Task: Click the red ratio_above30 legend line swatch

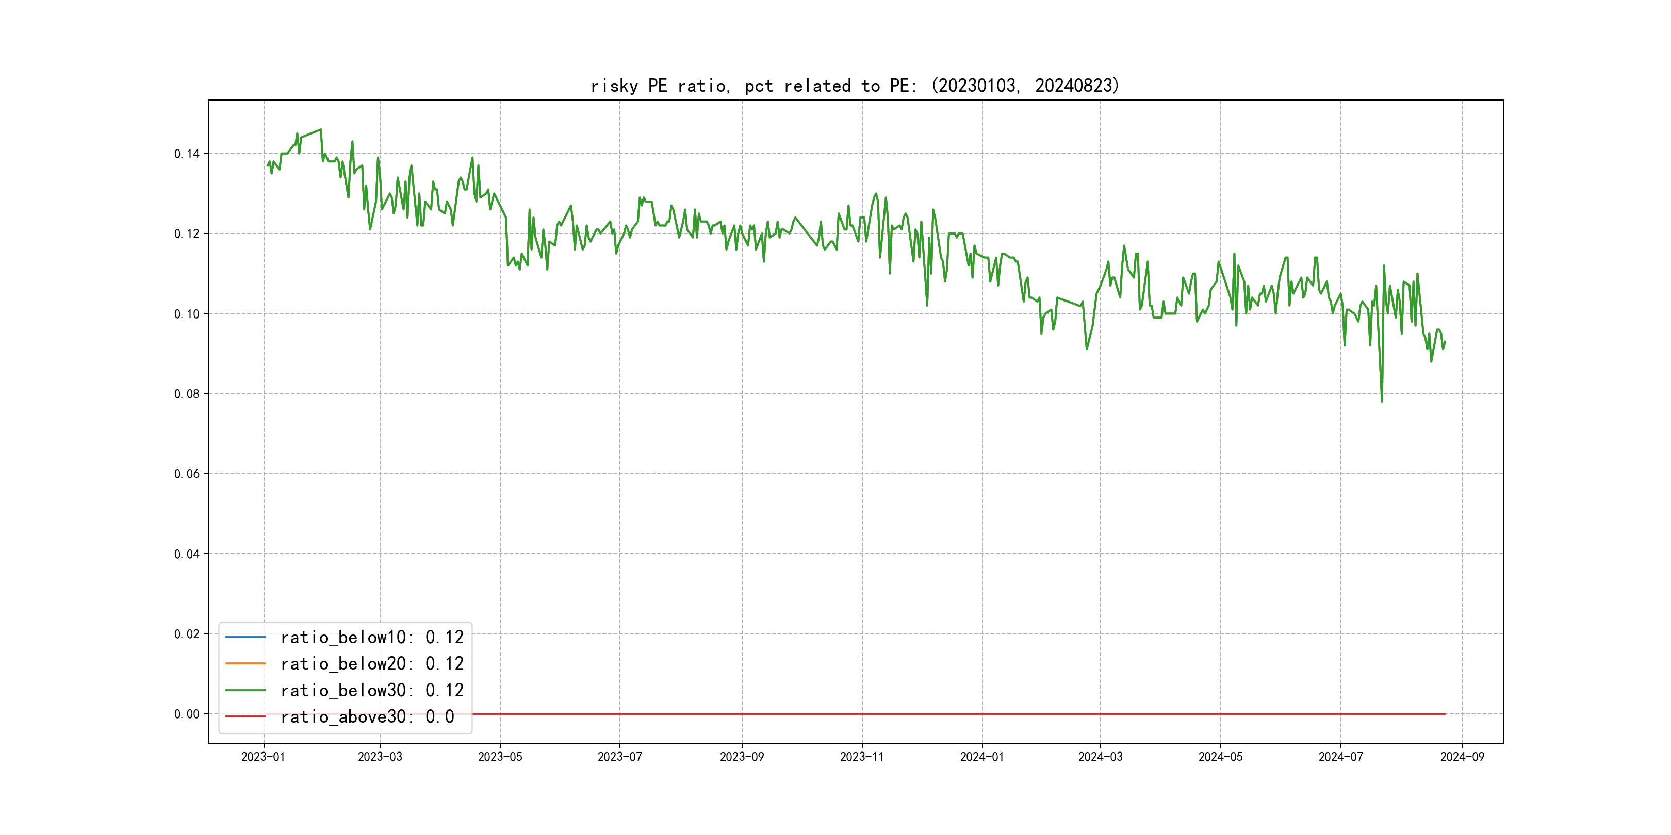Action: [245, 717]
